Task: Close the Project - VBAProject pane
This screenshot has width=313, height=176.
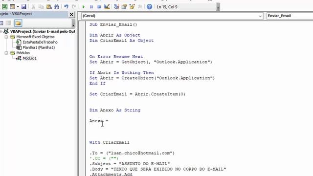Action: click(71, 14)
